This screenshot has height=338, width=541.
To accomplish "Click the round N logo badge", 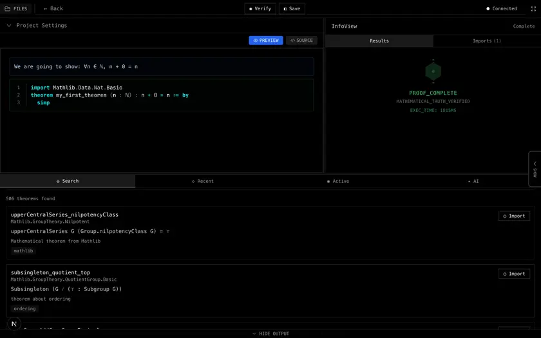I will point(14,324).
